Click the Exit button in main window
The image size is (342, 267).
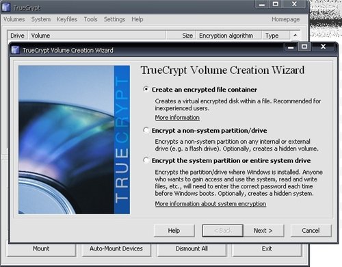coord(267,249)
